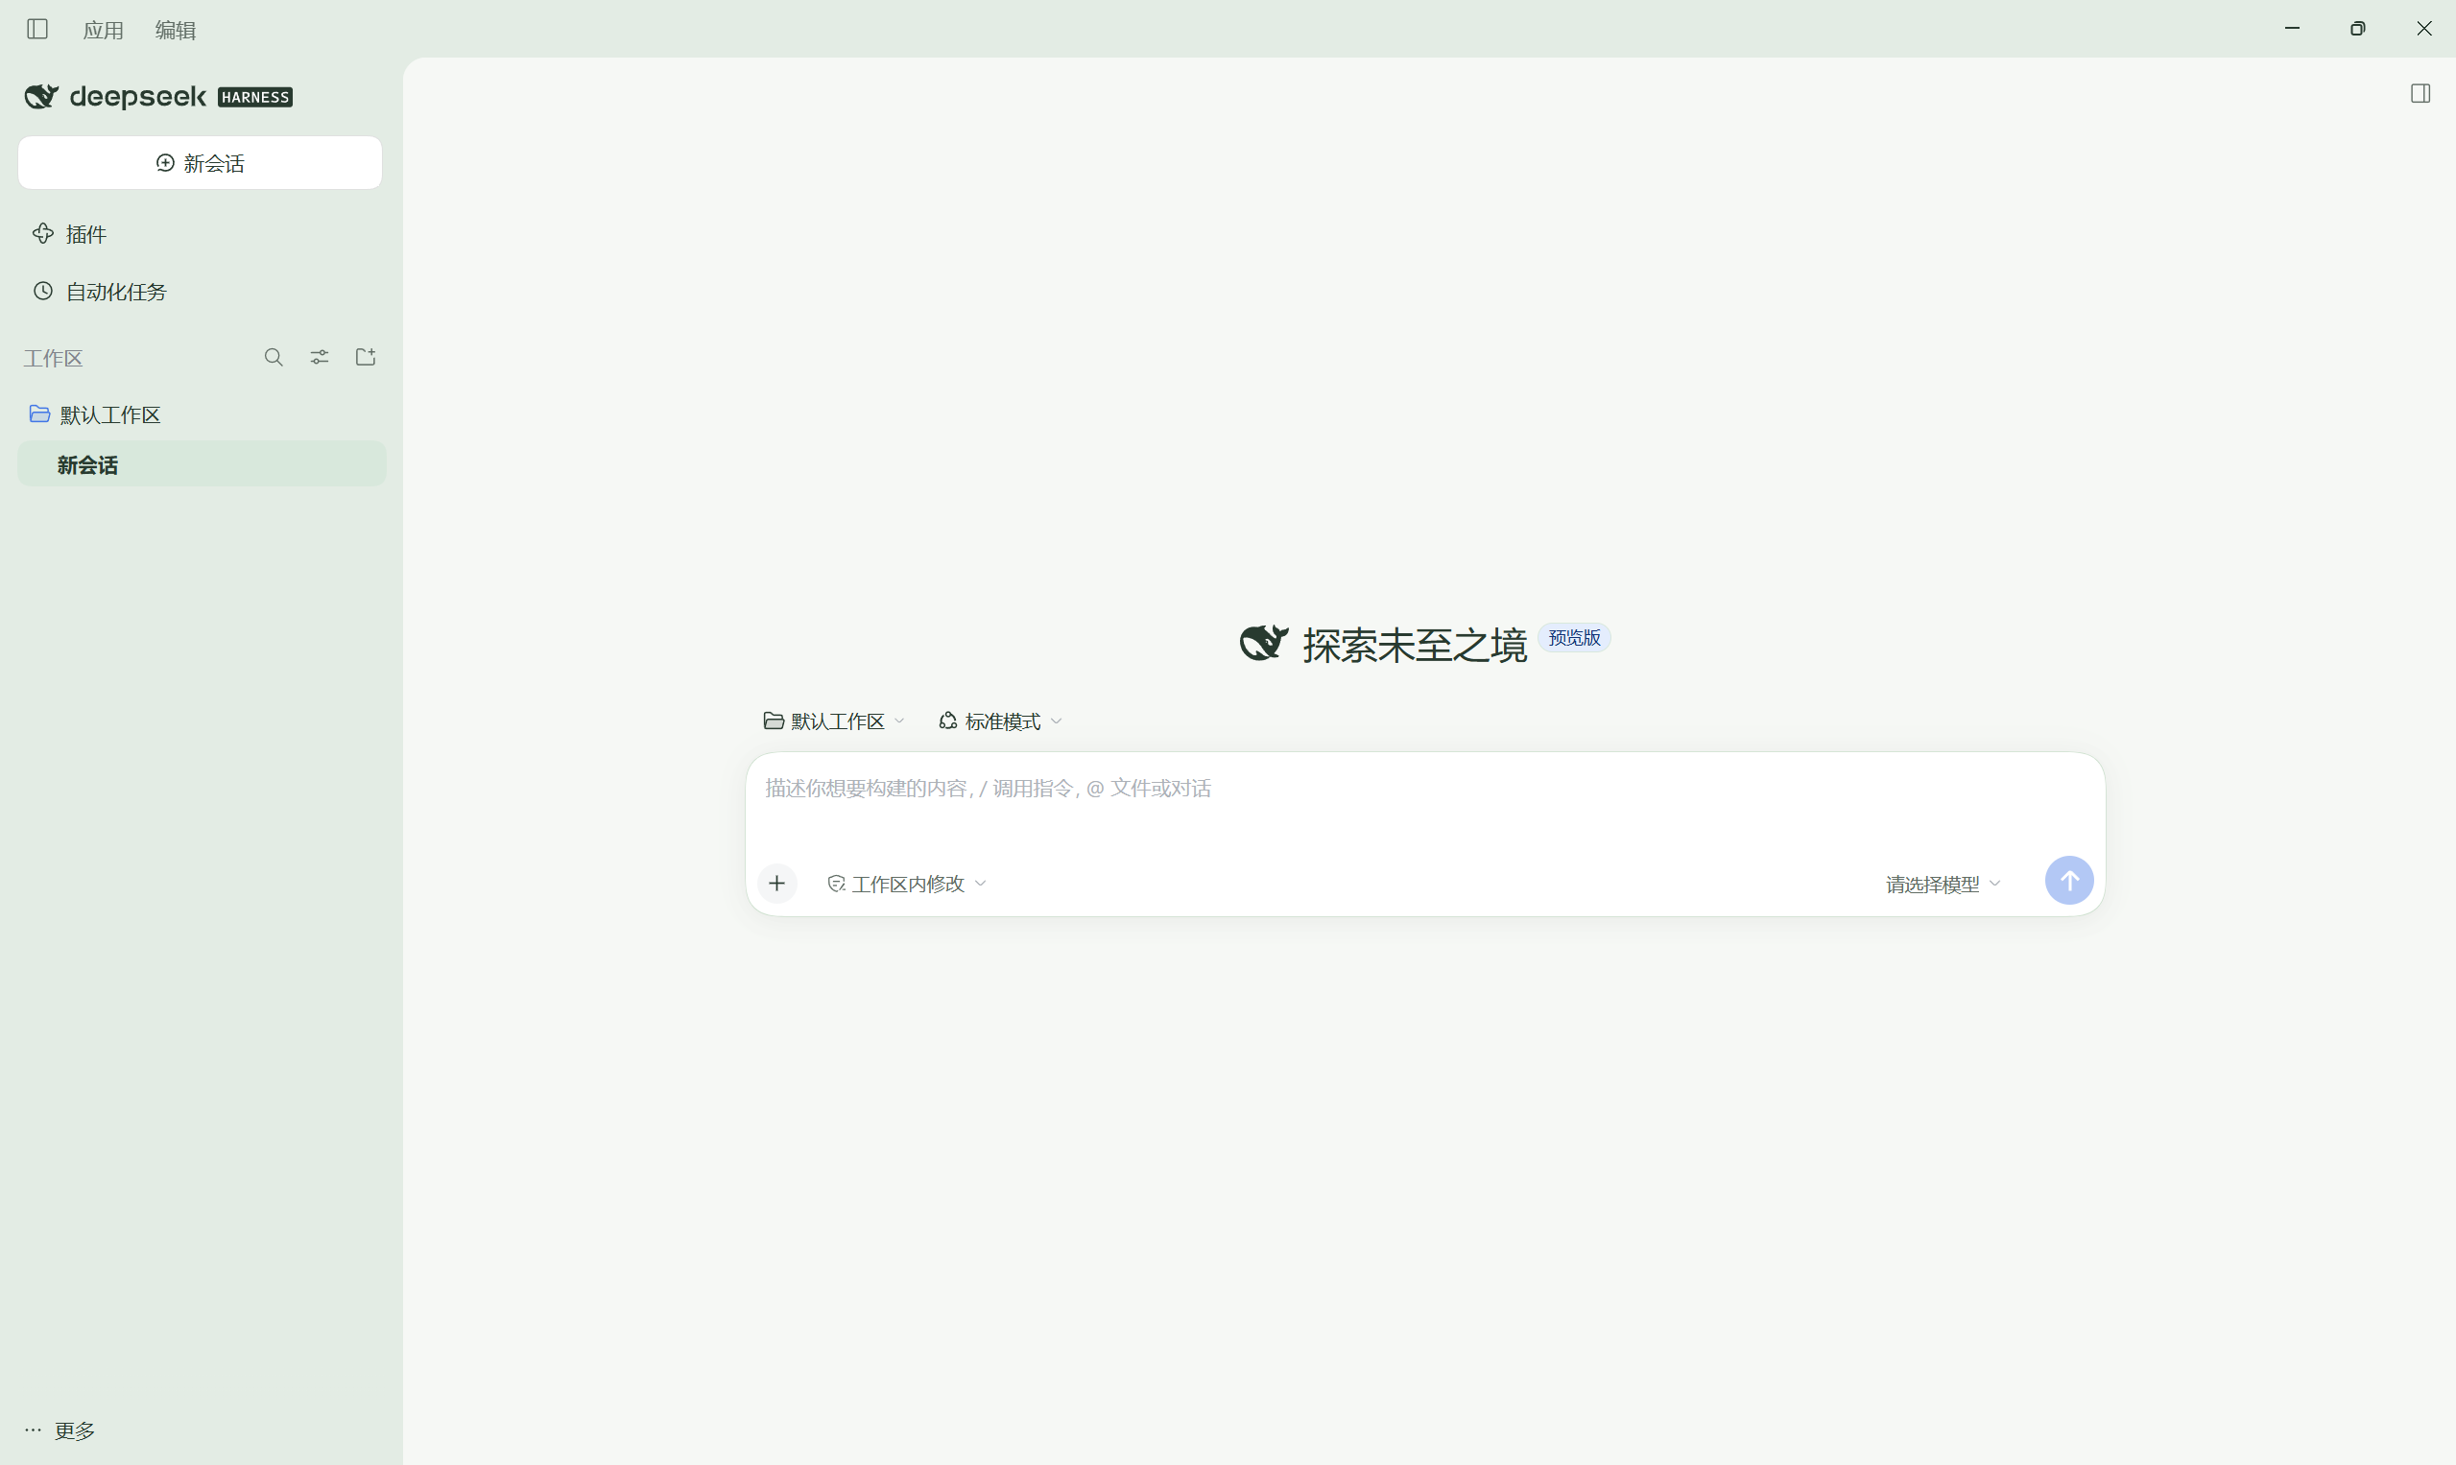The image size is (2456, 1465).
Task: Click the 预览版 preview badge
Action: point(1574,639)
